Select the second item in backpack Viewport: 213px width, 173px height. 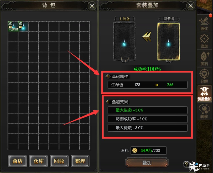[x=23, y=26]
